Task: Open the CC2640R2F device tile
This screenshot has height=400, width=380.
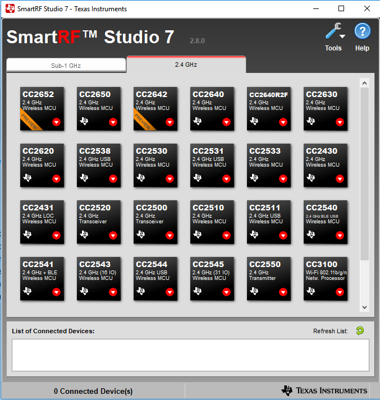Action: tap(269, 109)
